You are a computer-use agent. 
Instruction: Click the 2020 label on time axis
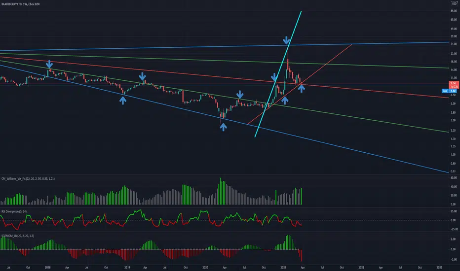[205, 267]
